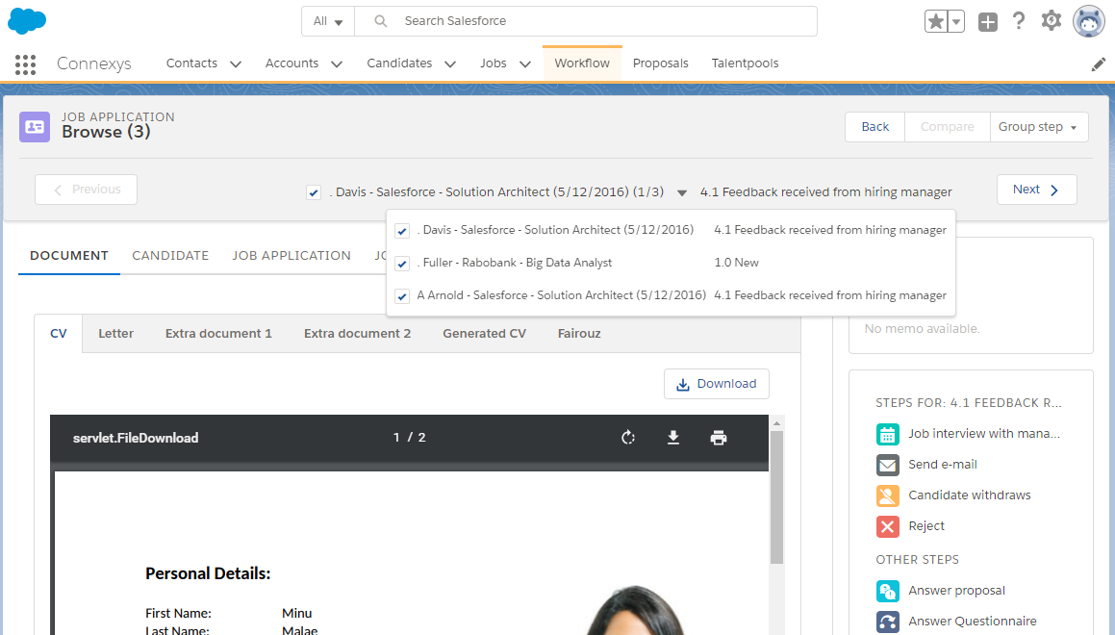Expand the Contacts tab chevron
Viewport: 1115px width, 635px height.
pyautogui.click(x=236, y=64)
